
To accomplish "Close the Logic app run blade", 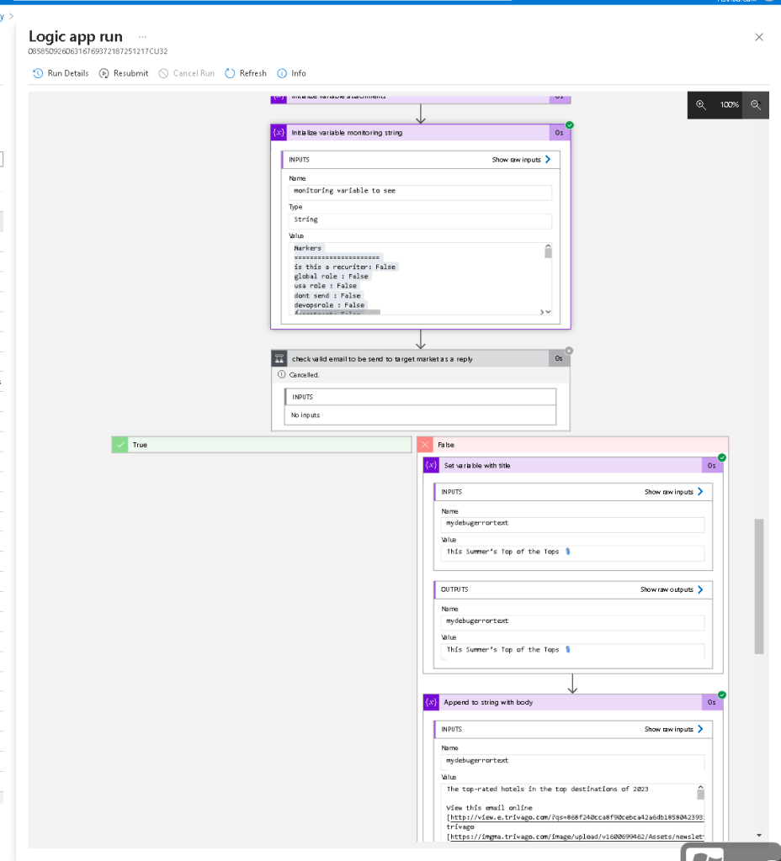I will tap(759, 37).
